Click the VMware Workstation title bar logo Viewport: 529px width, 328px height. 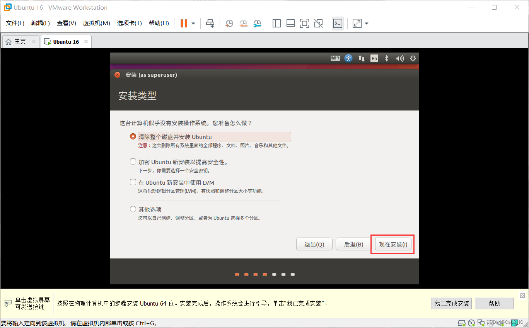(7, 7)
